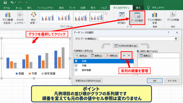Image resolution: width=183 pixels, height=103 pixels.
Task: Click the 追加(A) series button
Action: pos(81,56)
